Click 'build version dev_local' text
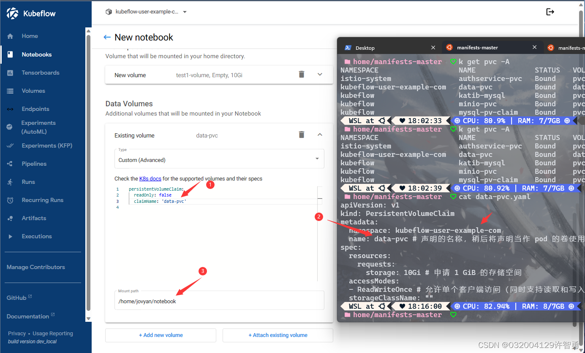The image size is (585, 353). 32,342
